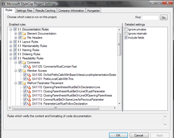The image size is (174, 138).
Task: Open the Results Caching tab
Action: (45, 11)
